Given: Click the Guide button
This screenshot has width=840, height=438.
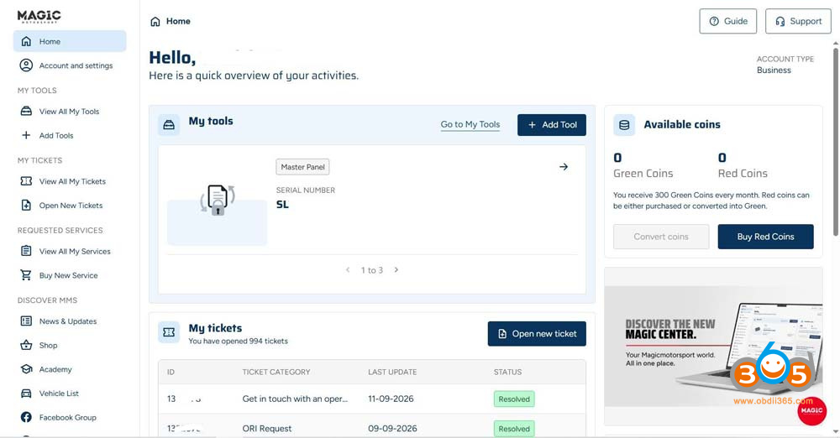Looking at the screenshot, I should 728,22.
